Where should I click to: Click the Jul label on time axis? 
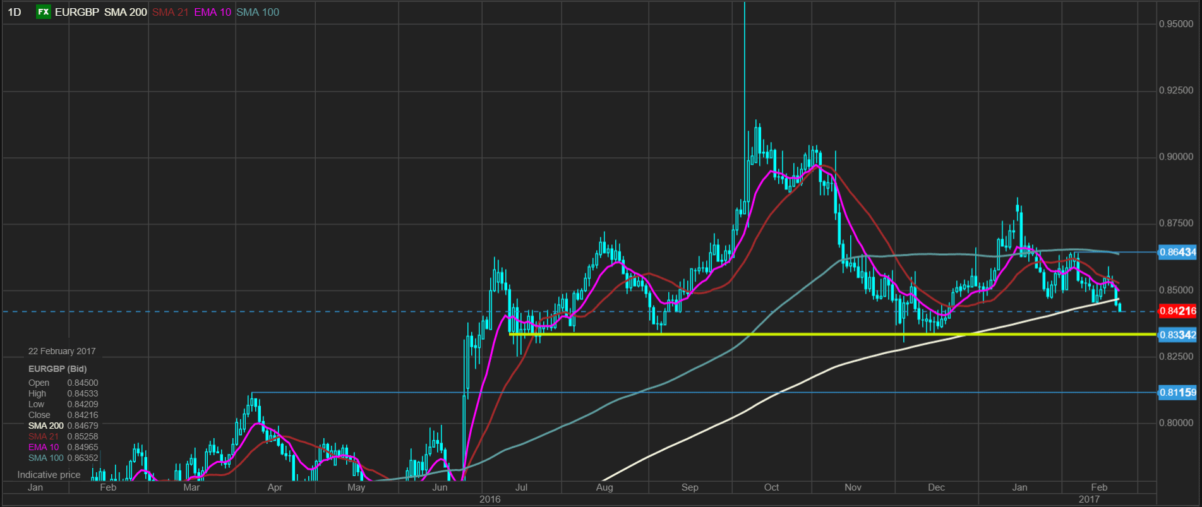[x=521, y=487]
